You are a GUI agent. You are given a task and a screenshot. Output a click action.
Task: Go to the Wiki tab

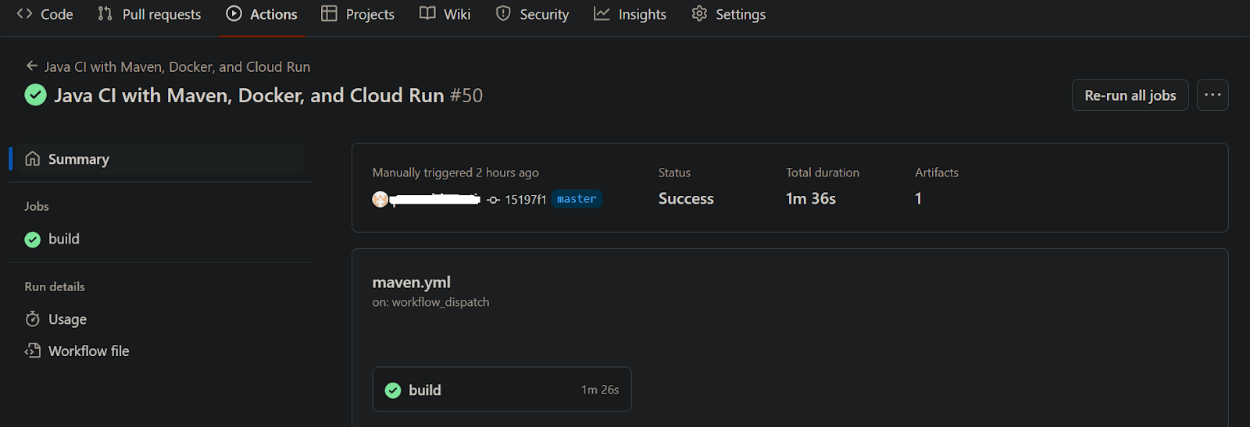[x=445, y=14]
